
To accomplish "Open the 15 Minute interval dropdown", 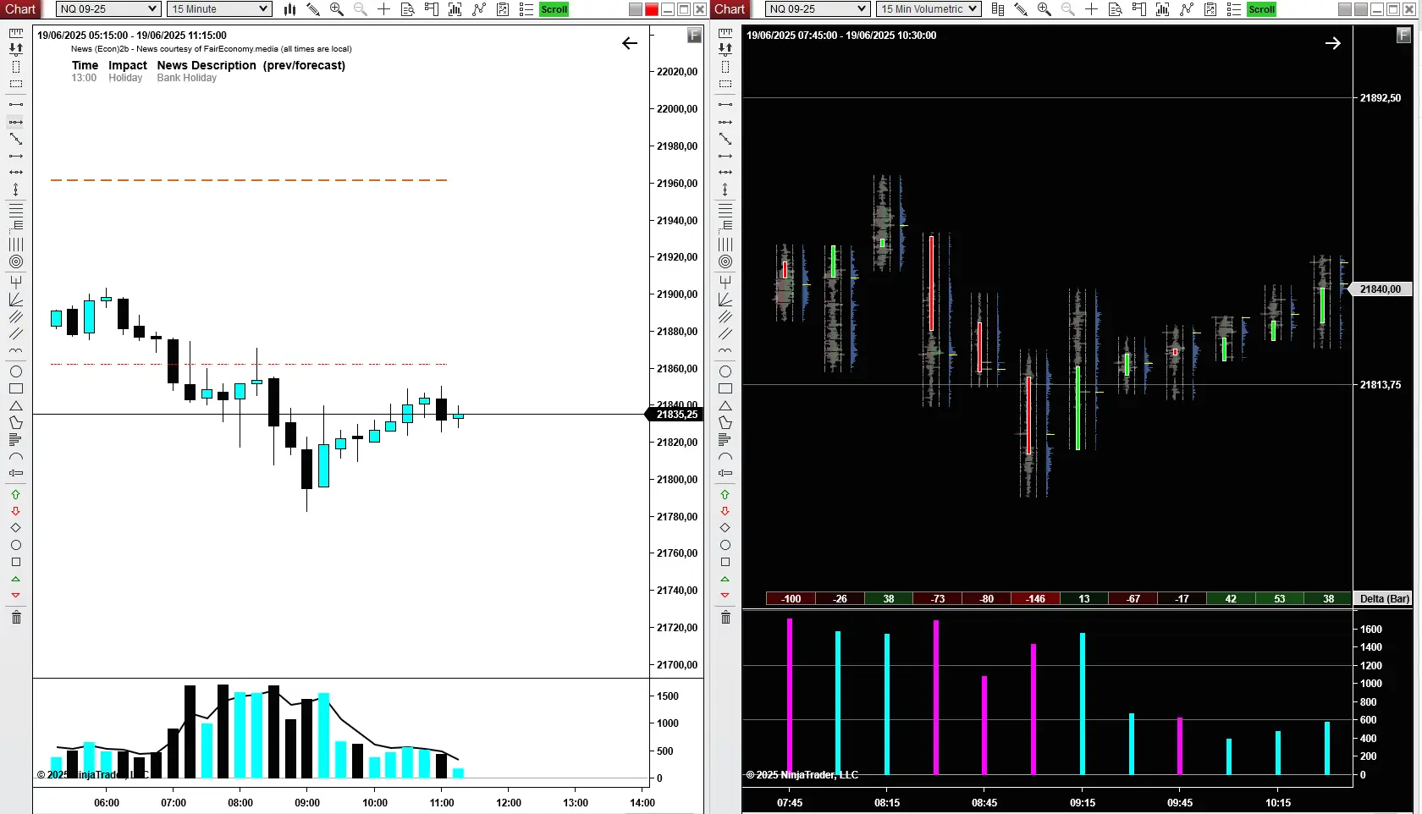I will (218, 9).
